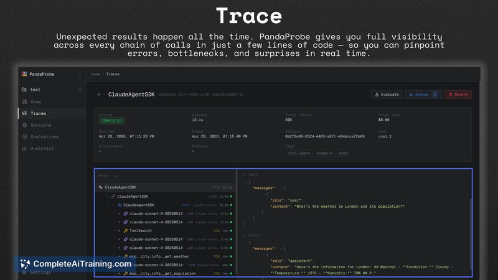Collapse the input "messages" array
The image size is (498, 280).
pos(281,189)
